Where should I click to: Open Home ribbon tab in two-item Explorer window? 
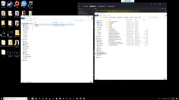[x=27, y=18]
